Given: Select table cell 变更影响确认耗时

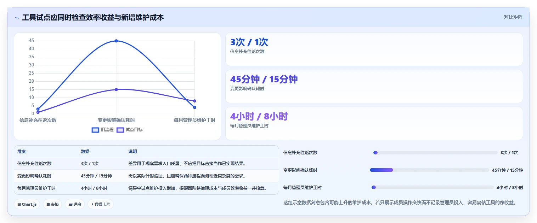Looking at the screenshot, I should (x=34, y=176).
